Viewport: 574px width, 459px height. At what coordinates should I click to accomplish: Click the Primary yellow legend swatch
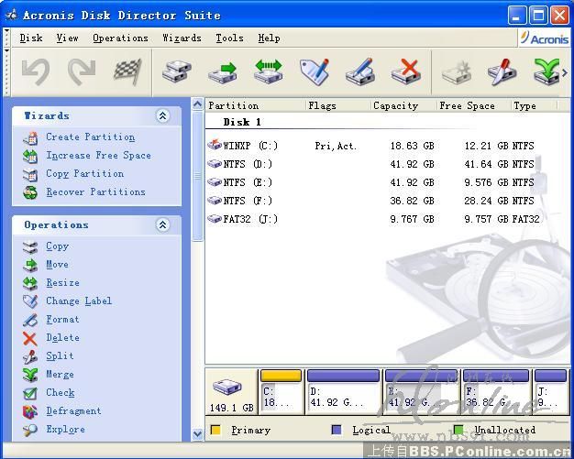coord(215,430)
